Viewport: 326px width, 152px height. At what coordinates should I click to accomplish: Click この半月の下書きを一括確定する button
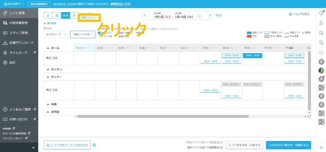(x=288, y=145)
